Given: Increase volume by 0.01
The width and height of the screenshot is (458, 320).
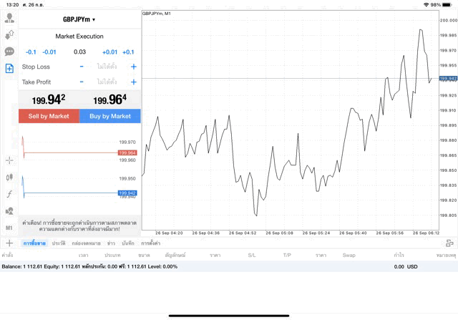Looking at the screenshot, I should click(x=109, y=52).
